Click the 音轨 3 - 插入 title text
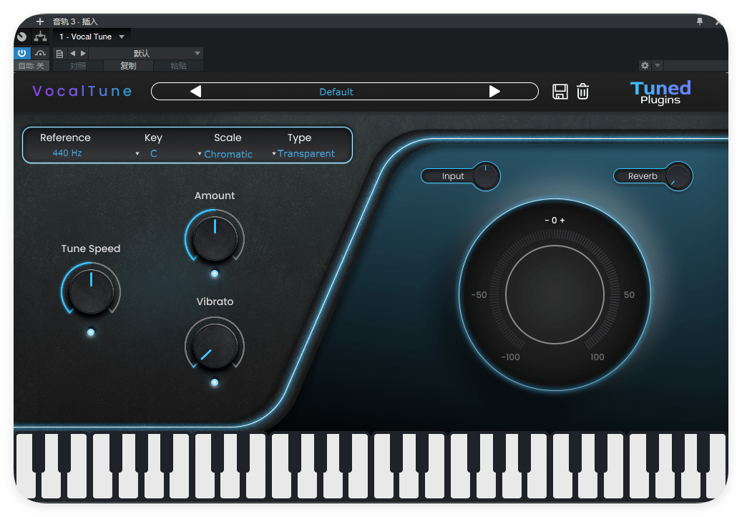 [x=75, y=21]
